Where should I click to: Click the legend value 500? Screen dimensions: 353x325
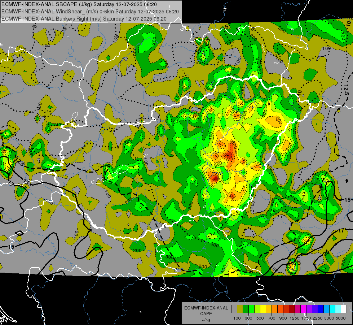pos(260,318)
